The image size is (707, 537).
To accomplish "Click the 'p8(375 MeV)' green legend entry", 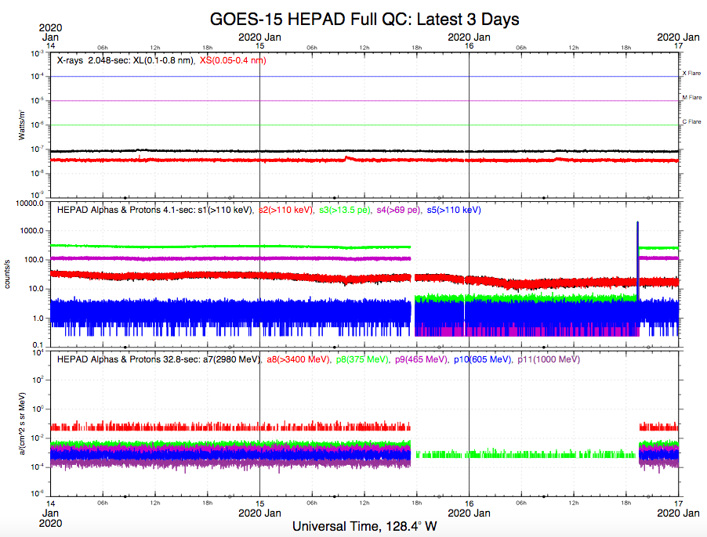I will point(362,359).
